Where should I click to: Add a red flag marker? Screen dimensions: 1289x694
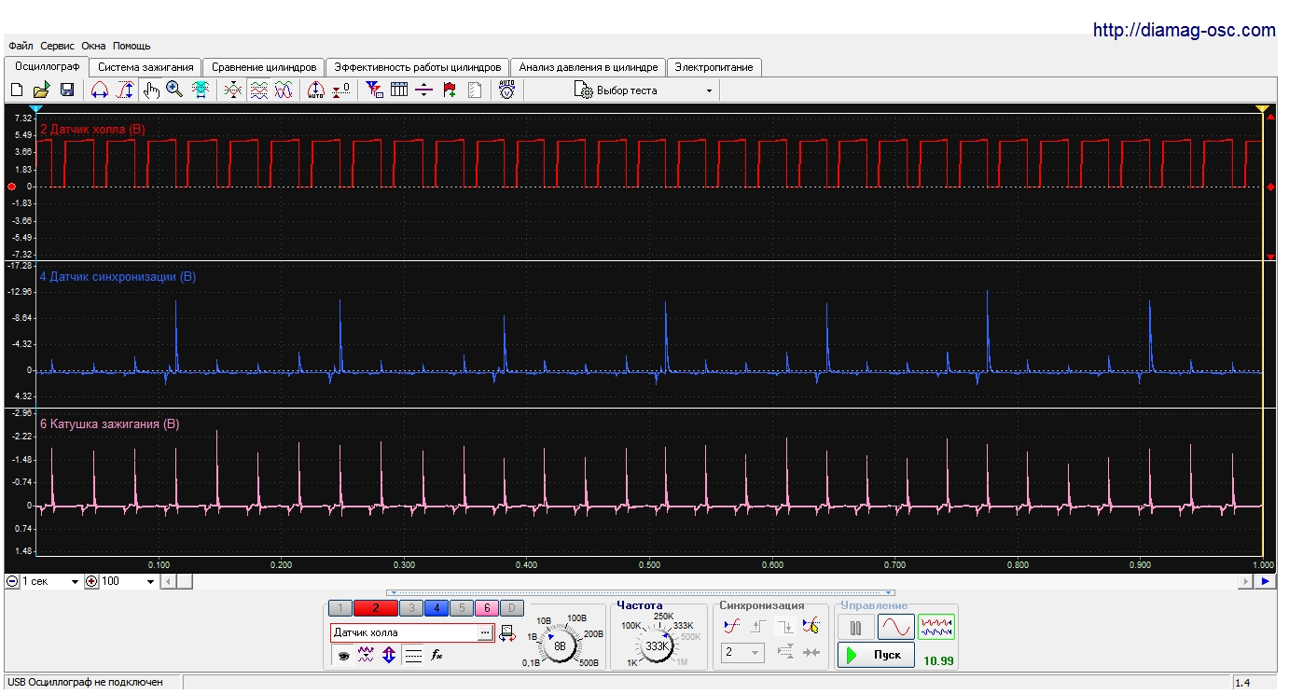click(x=450, y=90)
